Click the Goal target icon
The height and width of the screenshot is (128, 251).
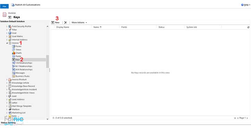click(x=10, y=33)
